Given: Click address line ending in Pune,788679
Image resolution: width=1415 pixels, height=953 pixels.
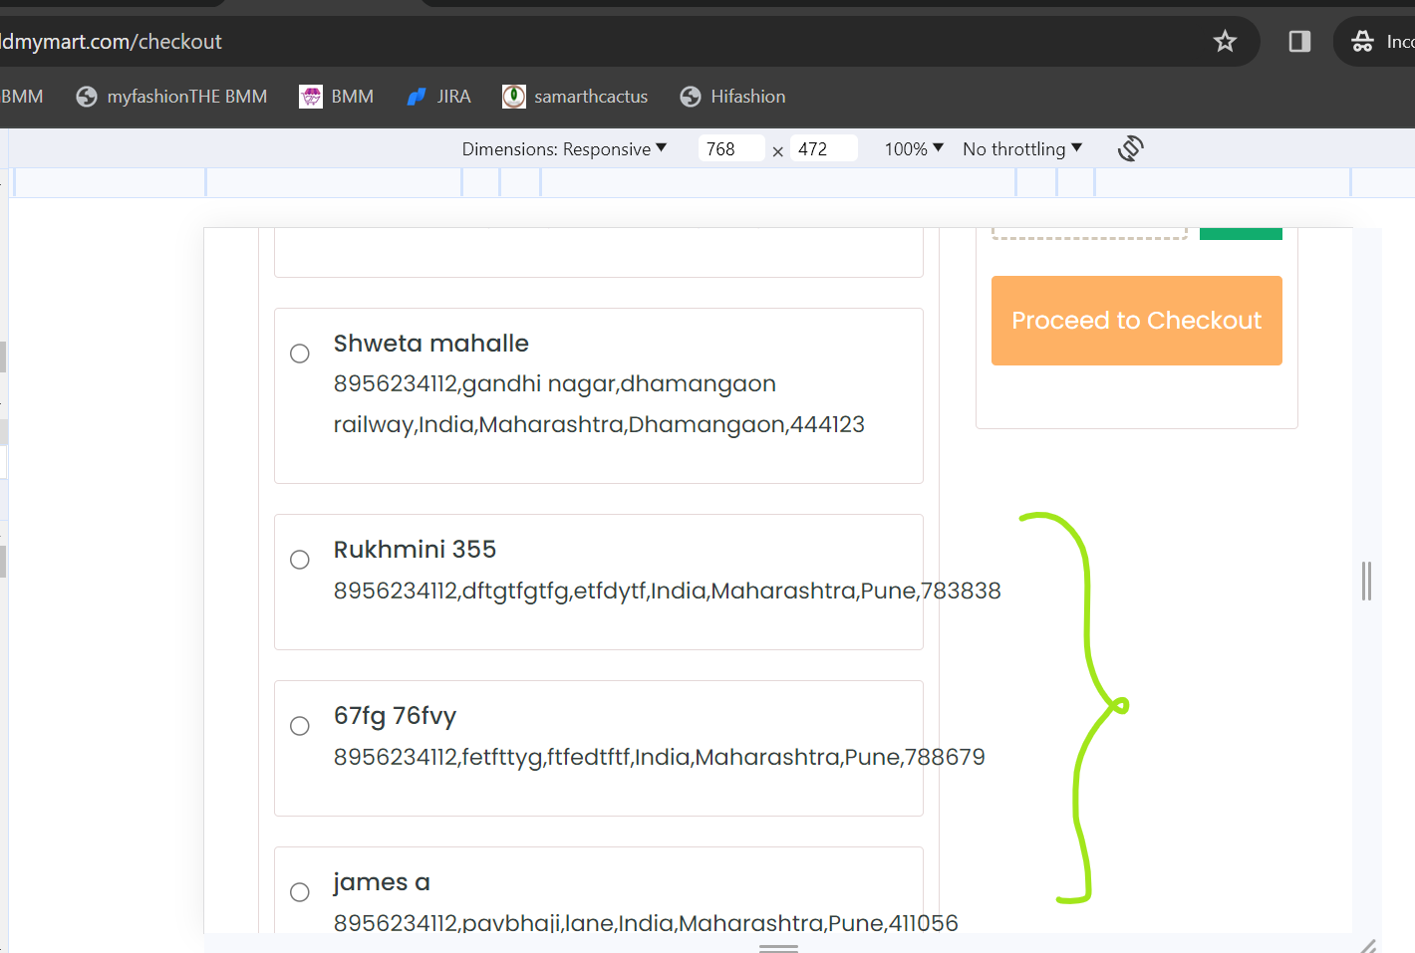Looking at the screenshot, I should click(x=659, y=757).
